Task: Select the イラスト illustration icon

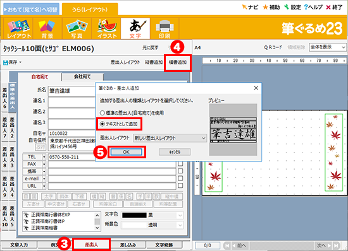Action: tap(106, 29)
